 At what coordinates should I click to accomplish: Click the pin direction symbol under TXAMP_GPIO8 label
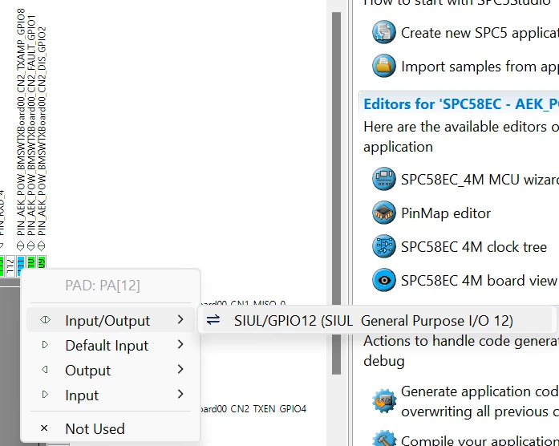point(20,245)
